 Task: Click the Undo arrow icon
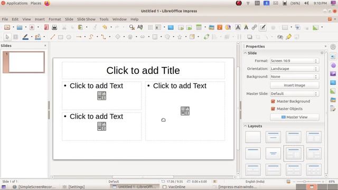105,27
